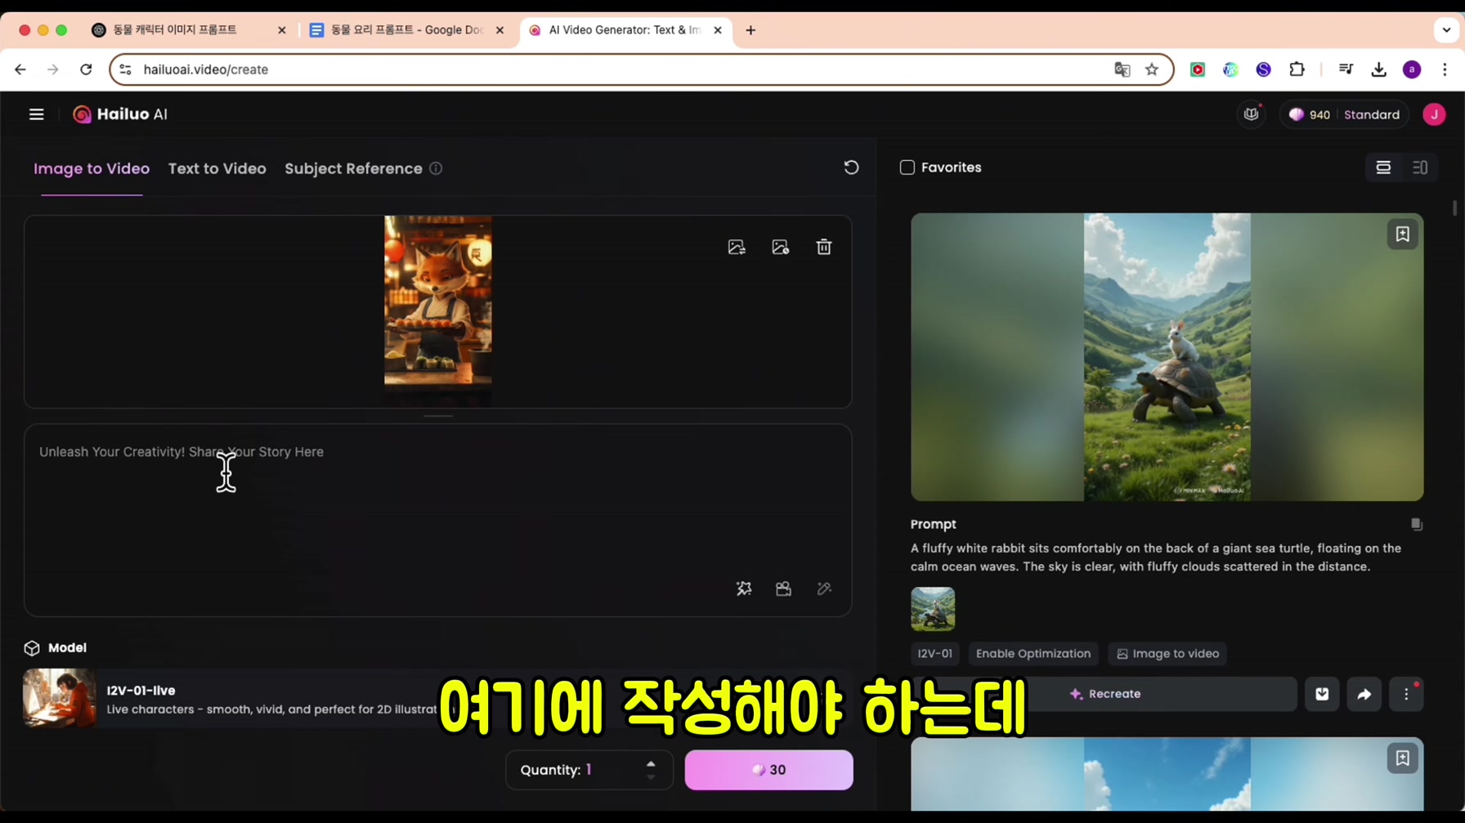Switch to Text to Video tab
Viewport: 1465px width, 823px height.
(217, 168)
